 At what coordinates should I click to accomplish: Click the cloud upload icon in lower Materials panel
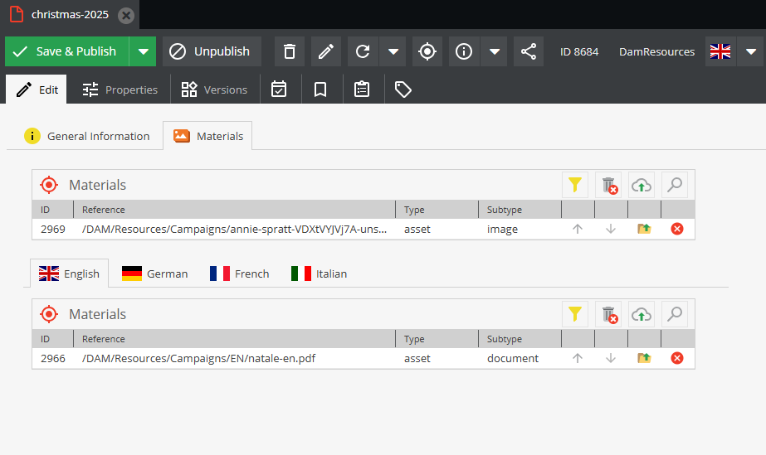pyautogui.click(x=642, y=314)
